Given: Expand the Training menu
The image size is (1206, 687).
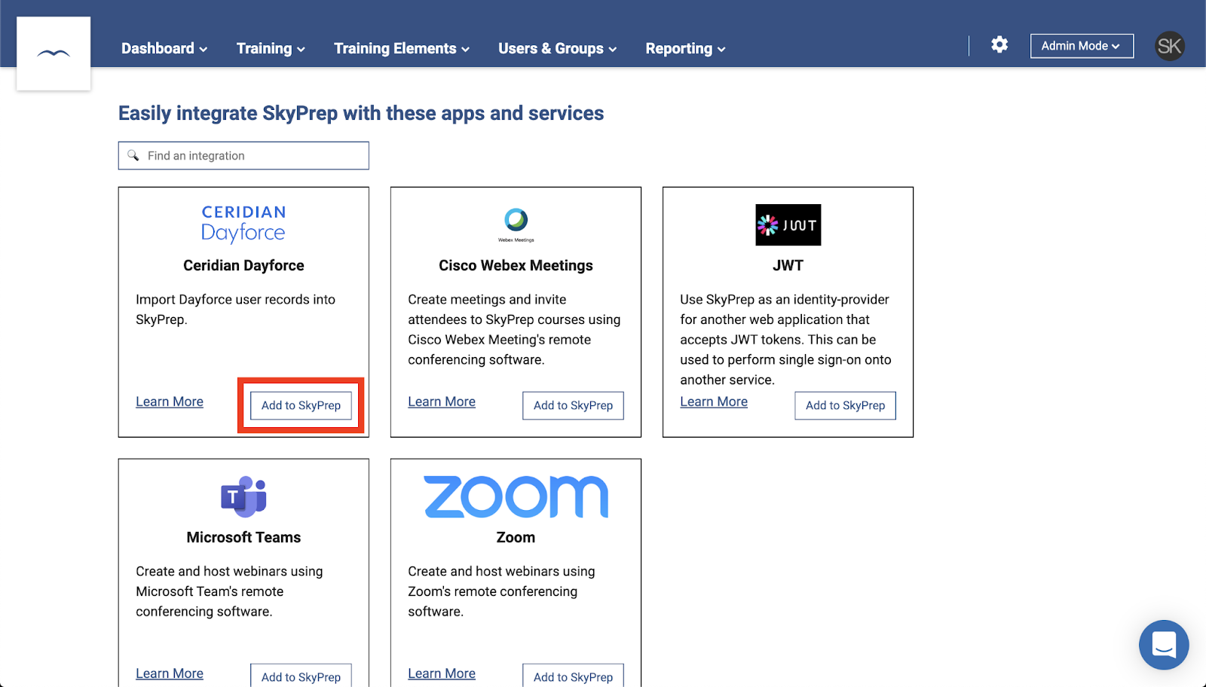Looking at the screenshot, I should pos(271,48).
